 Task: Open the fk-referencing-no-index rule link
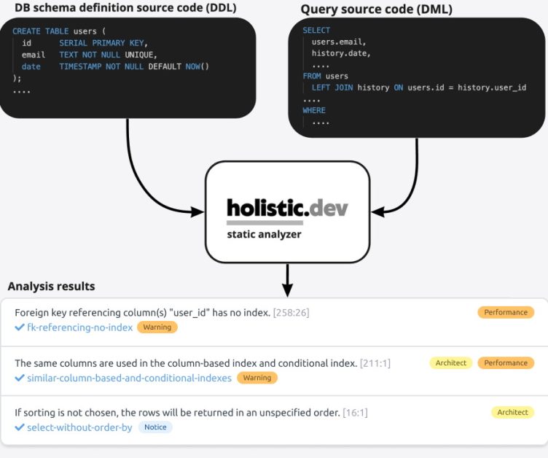coord(79,327)
